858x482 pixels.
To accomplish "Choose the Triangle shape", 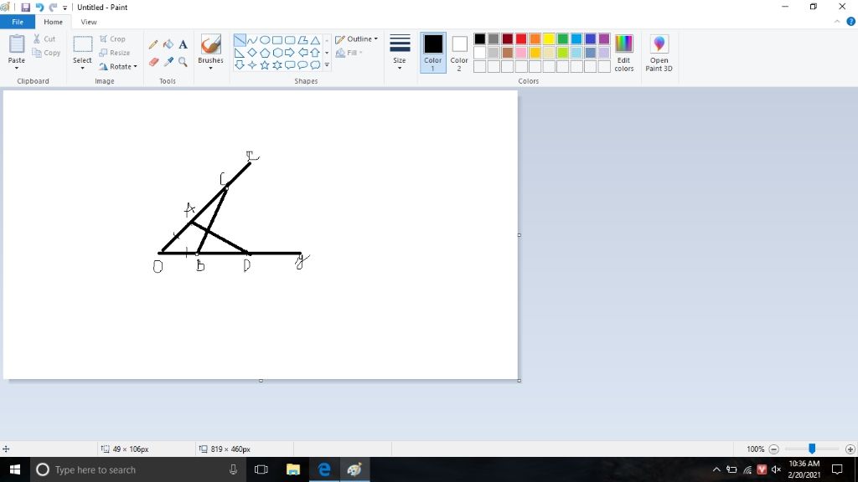I will coord(315,40).
